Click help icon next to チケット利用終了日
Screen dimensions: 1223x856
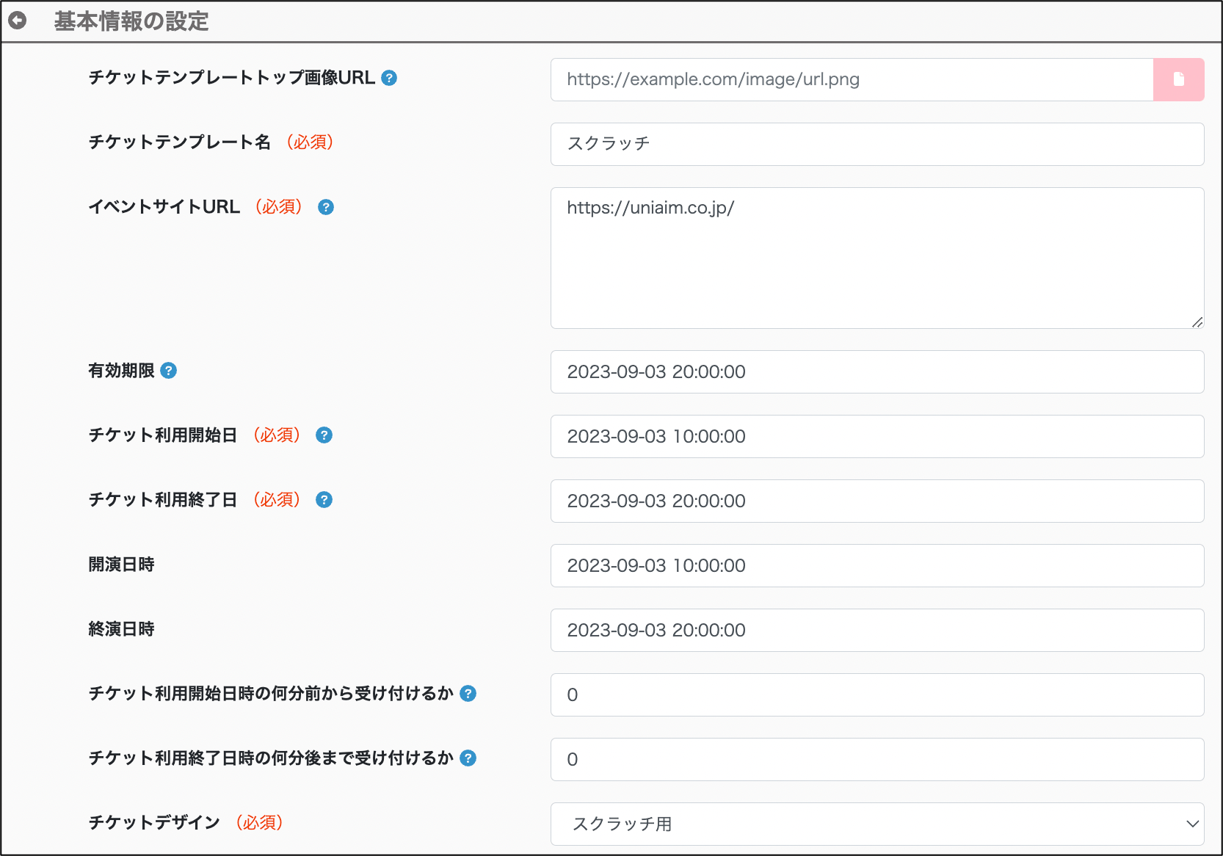click(324, 500)
